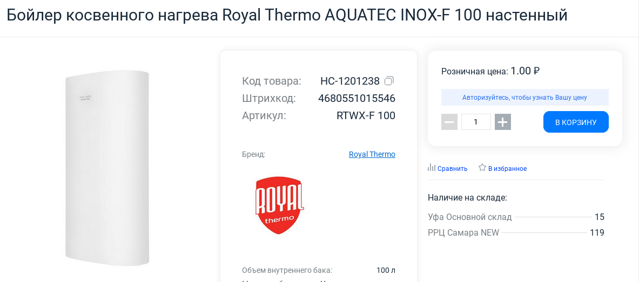Screen dimensions: 639x282
Task: Click the "В избранное" link text
Action: [507, 169]
